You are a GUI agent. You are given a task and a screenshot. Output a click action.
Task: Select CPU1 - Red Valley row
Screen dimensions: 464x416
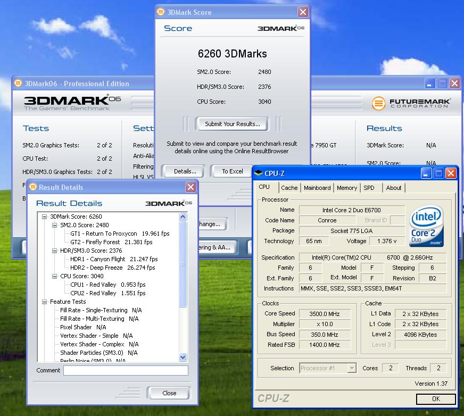tap(107, 285)
